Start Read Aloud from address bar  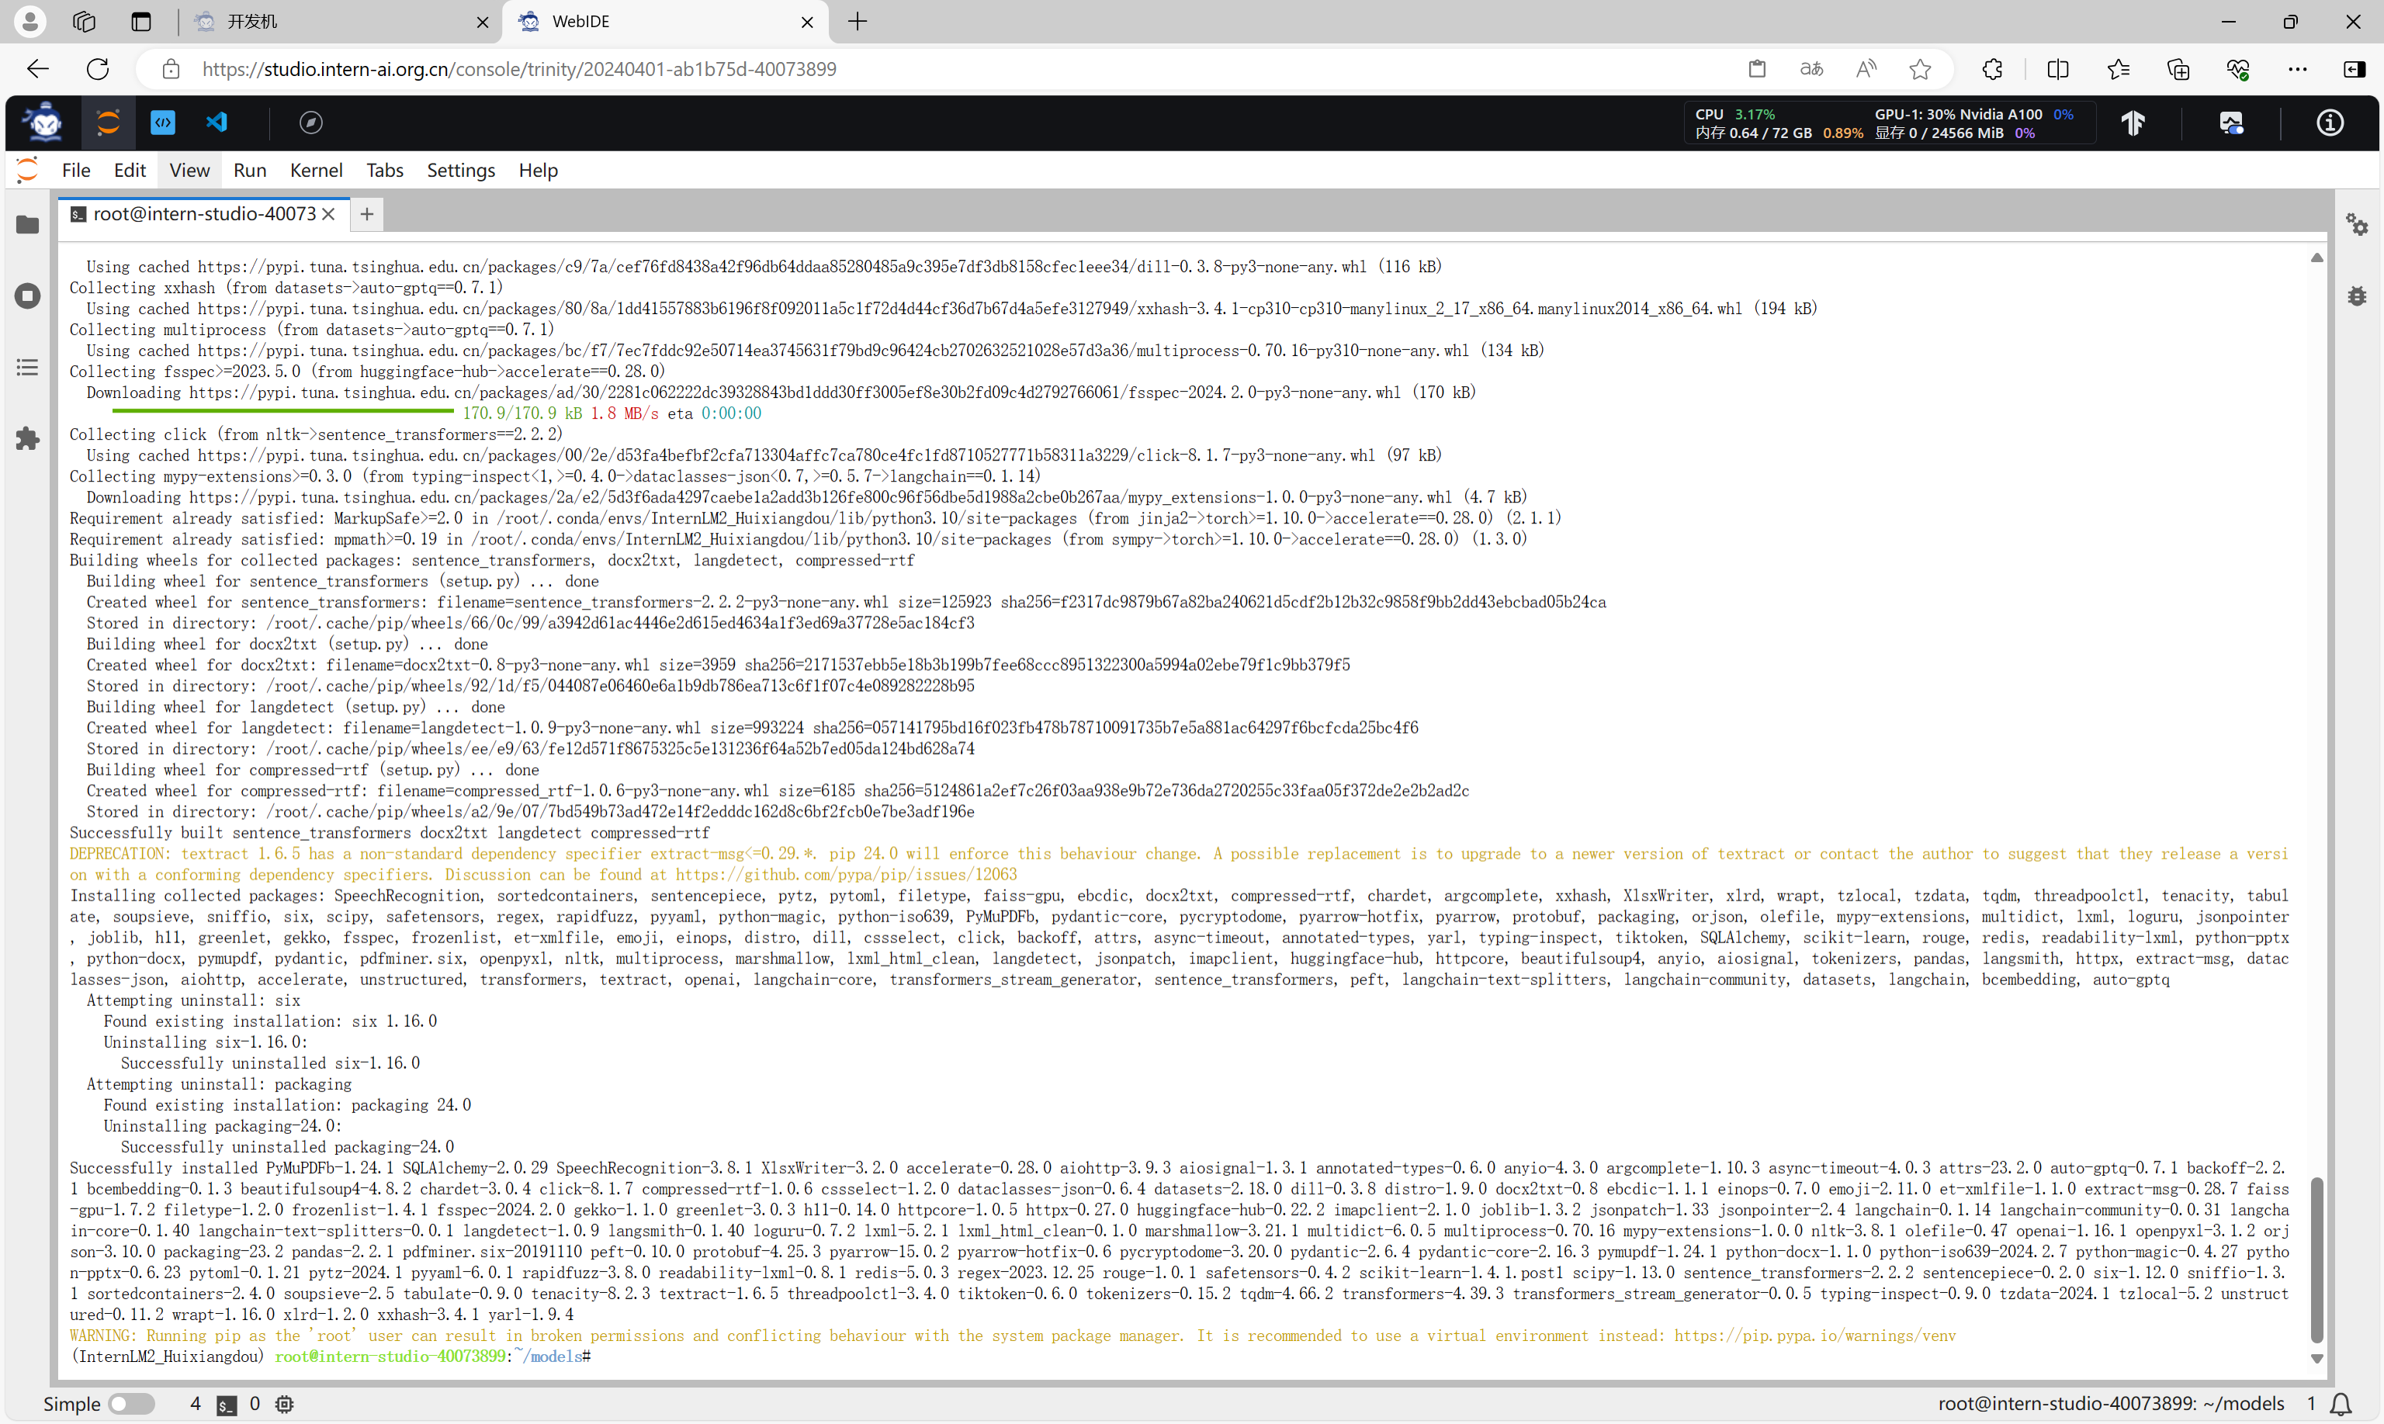[1866, 69]
